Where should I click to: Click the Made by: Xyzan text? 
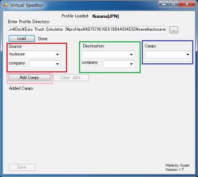[177, 165]
